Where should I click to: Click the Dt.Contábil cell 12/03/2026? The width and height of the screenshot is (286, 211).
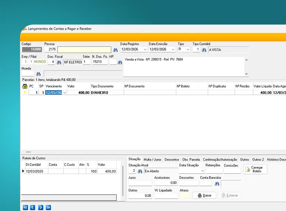(x=37, y=171)
